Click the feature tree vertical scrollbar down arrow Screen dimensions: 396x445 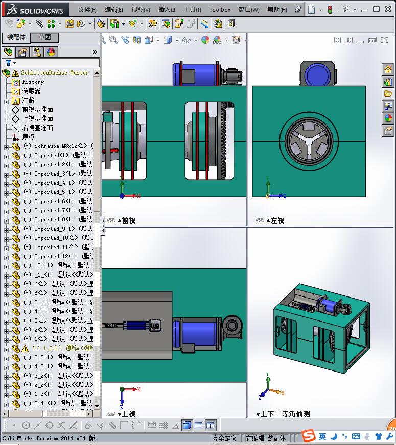coord(97,406)
